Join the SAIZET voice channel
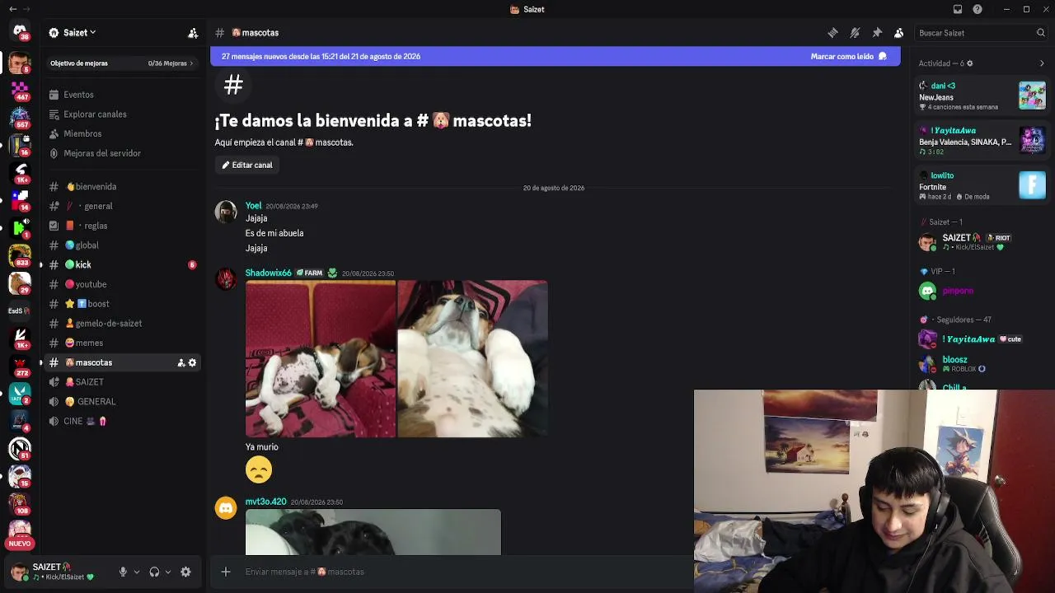 point(122,382)
